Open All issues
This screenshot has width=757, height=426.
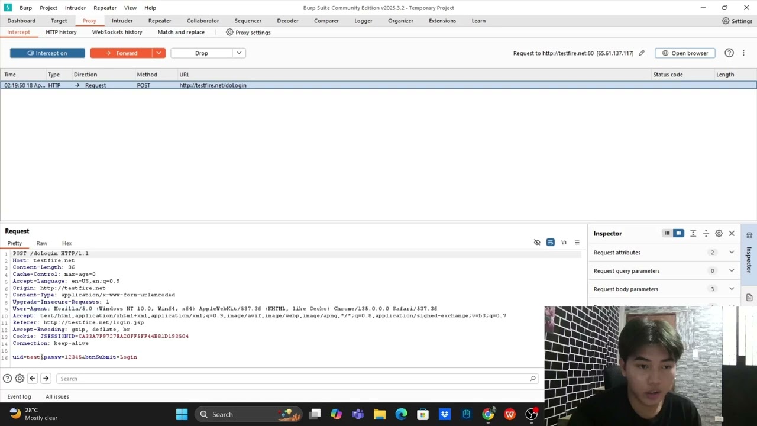click(x=57, y=396)
